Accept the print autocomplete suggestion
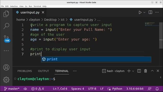 96,59
